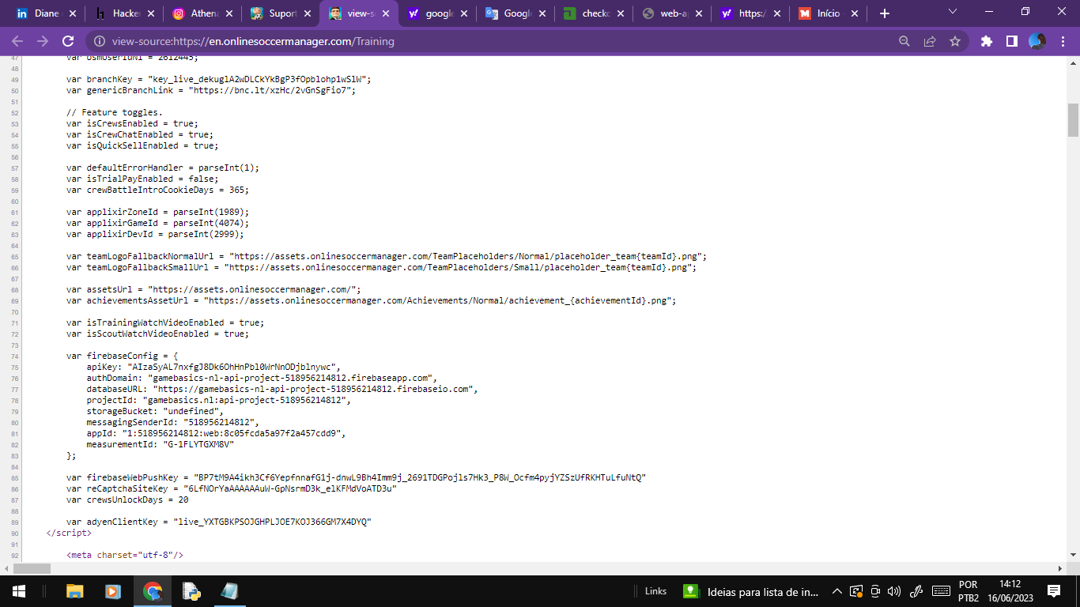Close the Hacker tab
The width and height of the screenshot is (1080, 607).
[x=150, y=13]
